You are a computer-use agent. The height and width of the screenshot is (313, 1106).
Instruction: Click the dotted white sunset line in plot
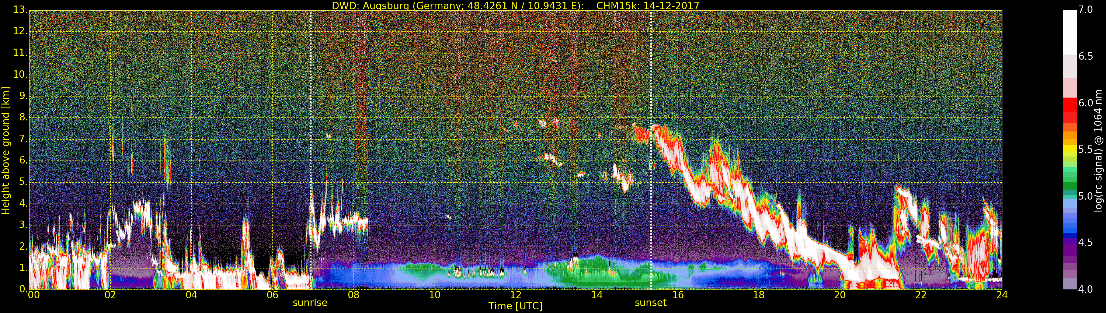coord(651,150)
